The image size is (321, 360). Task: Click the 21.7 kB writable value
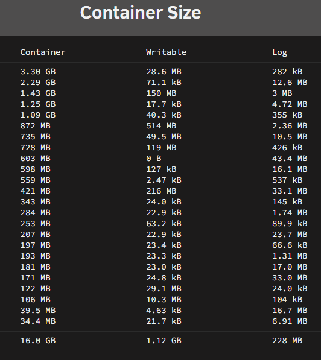coord(164,321)
